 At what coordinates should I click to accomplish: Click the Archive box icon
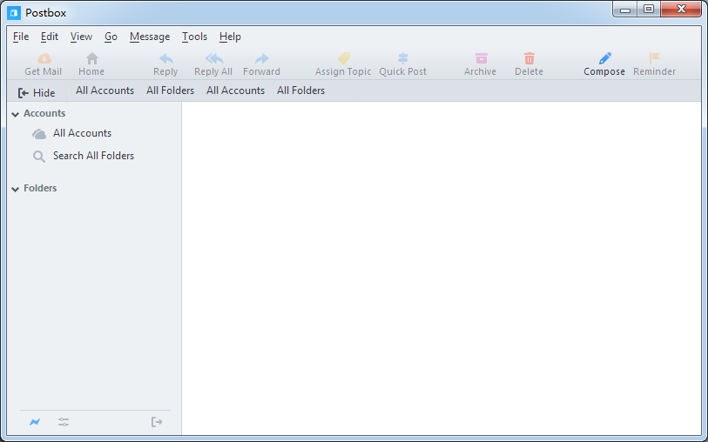click(482, 58)
